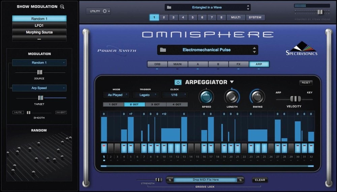Toggle the Invert modulation button
The image size is (337, 192).
(x=61, y=112)
